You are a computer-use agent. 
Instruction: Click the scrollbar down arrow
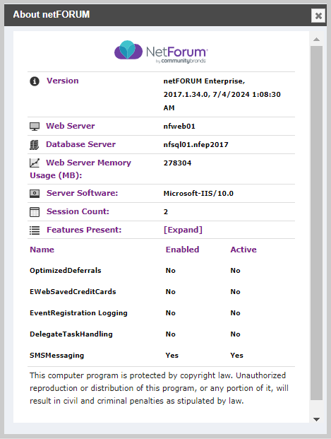click(x=316, y=419)
